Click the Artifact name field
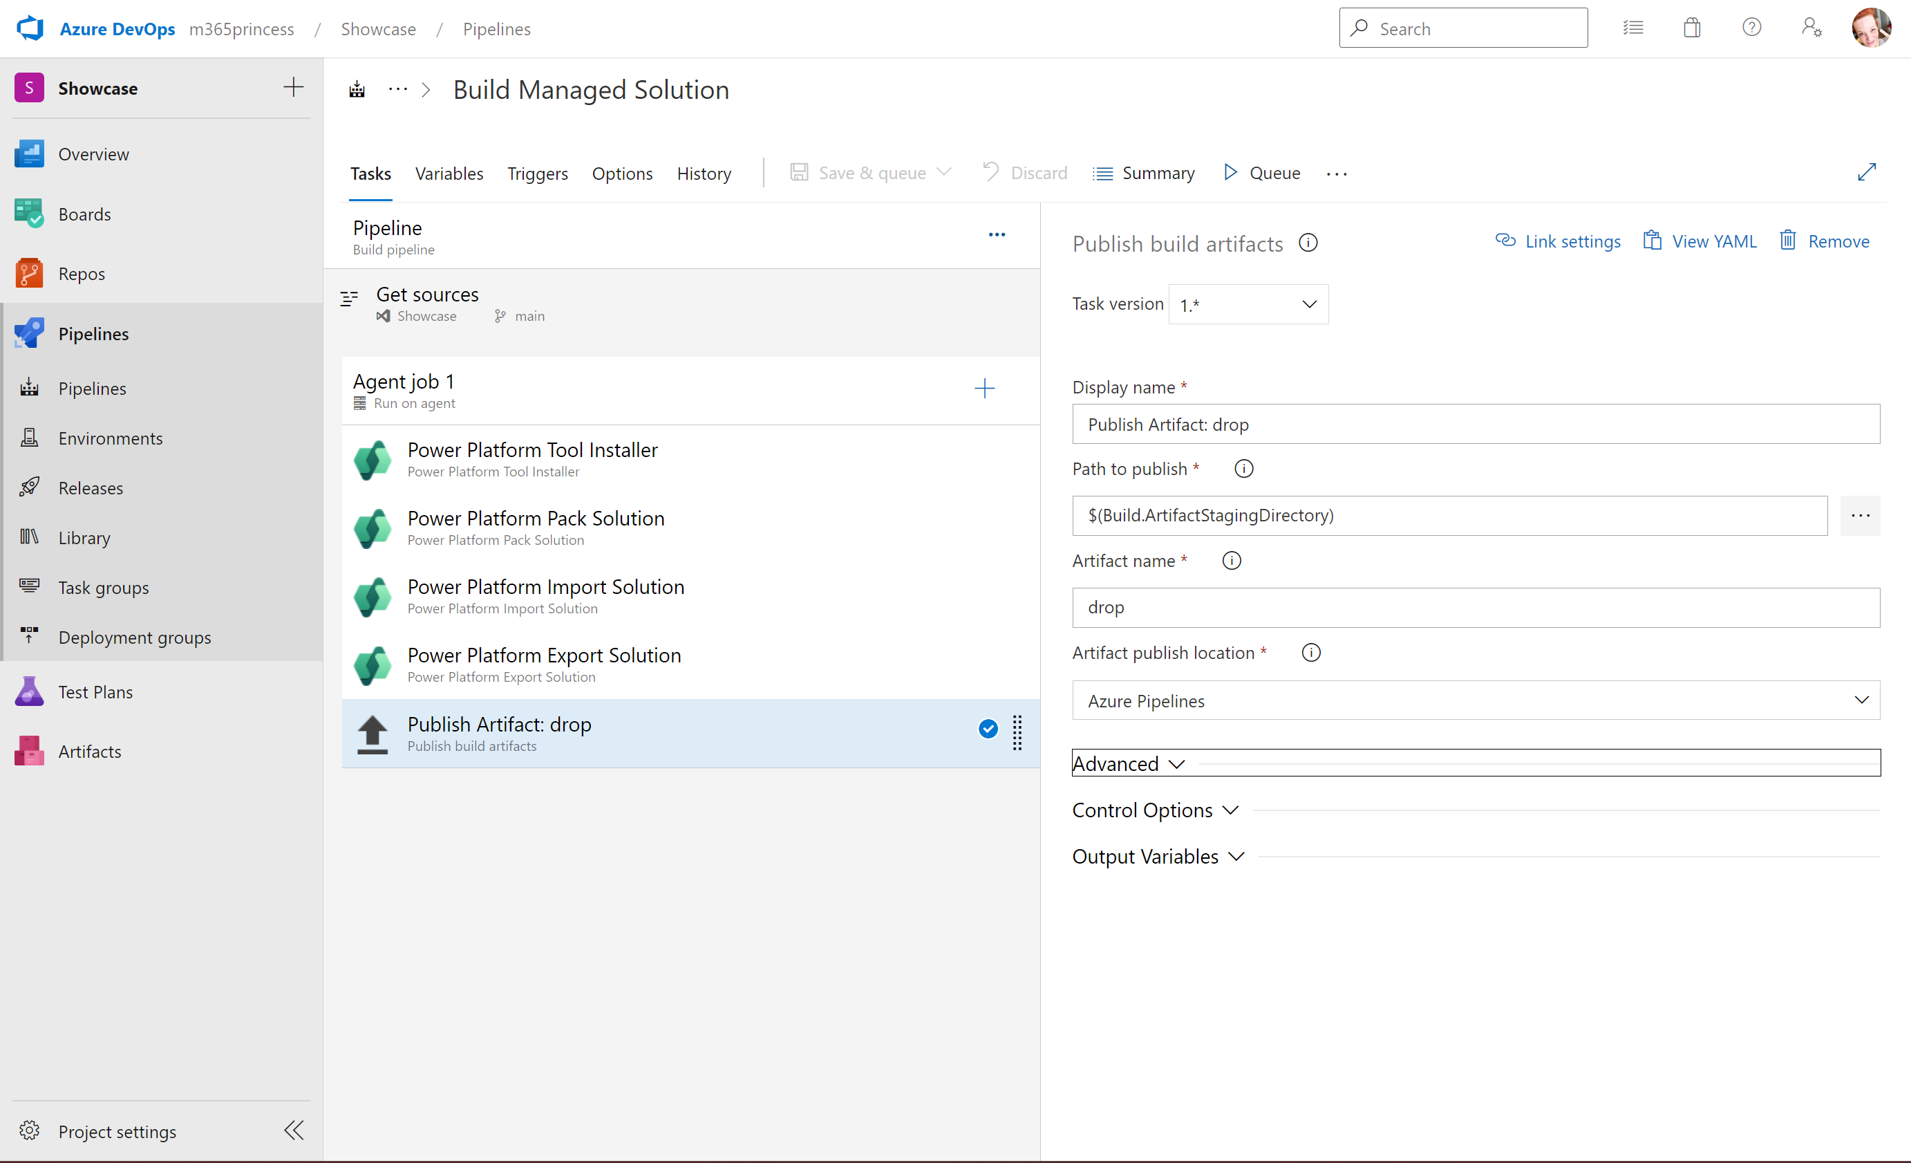Screen dimensions: 1911x1163 1476,606
